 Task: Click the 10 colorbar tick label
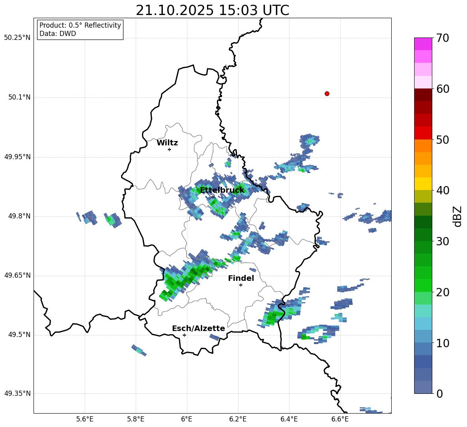click(x=443, y=343)
